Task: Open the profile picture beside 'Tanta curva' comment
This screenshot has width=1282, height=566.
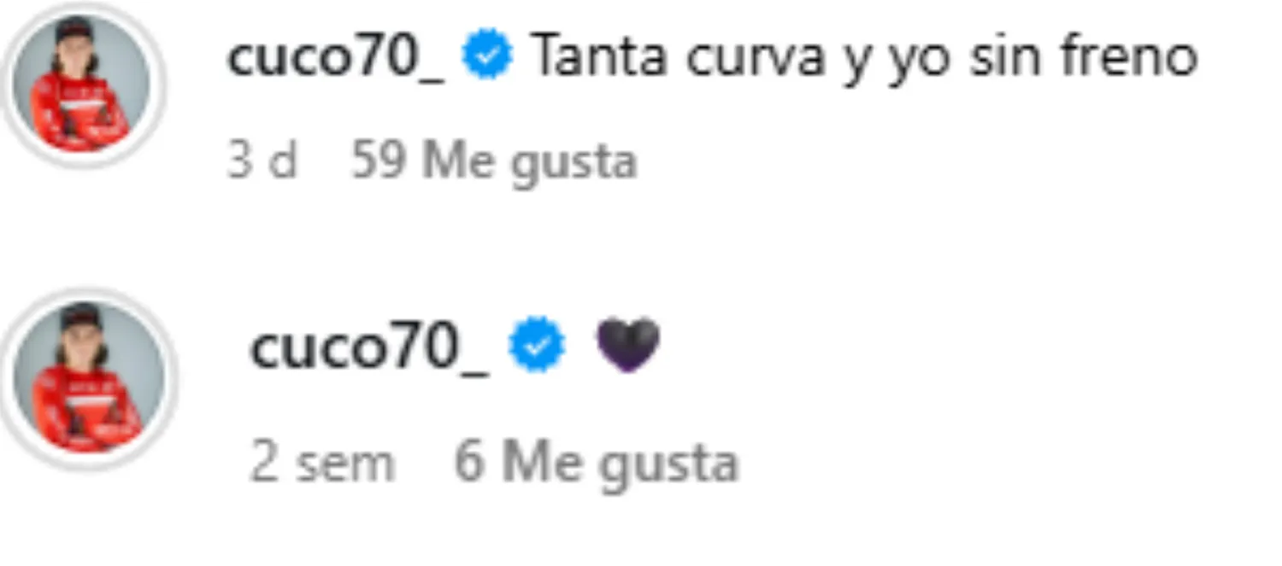Action: pyautogui.click(x=82, y=84)
